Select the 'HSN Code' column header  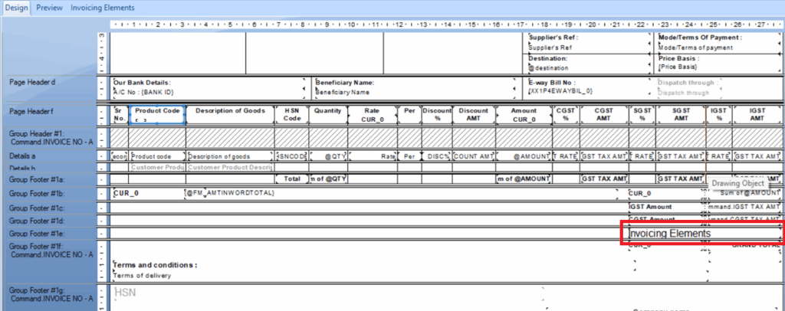(292, 114)
